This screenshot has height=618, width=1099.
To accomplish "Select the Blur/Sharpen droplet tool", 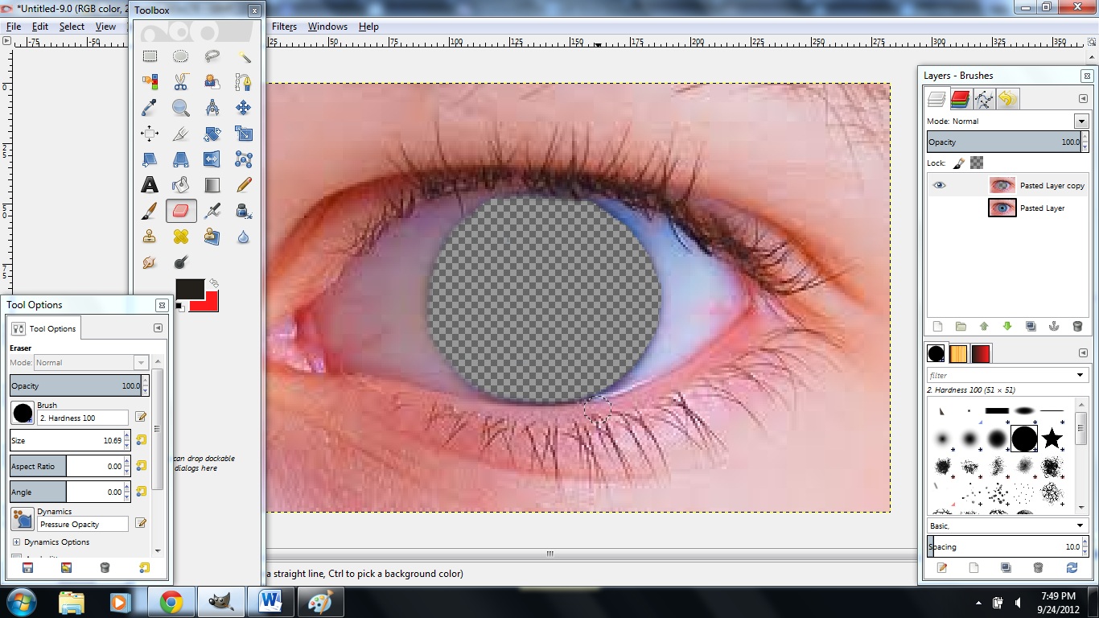I will [244, 237].
